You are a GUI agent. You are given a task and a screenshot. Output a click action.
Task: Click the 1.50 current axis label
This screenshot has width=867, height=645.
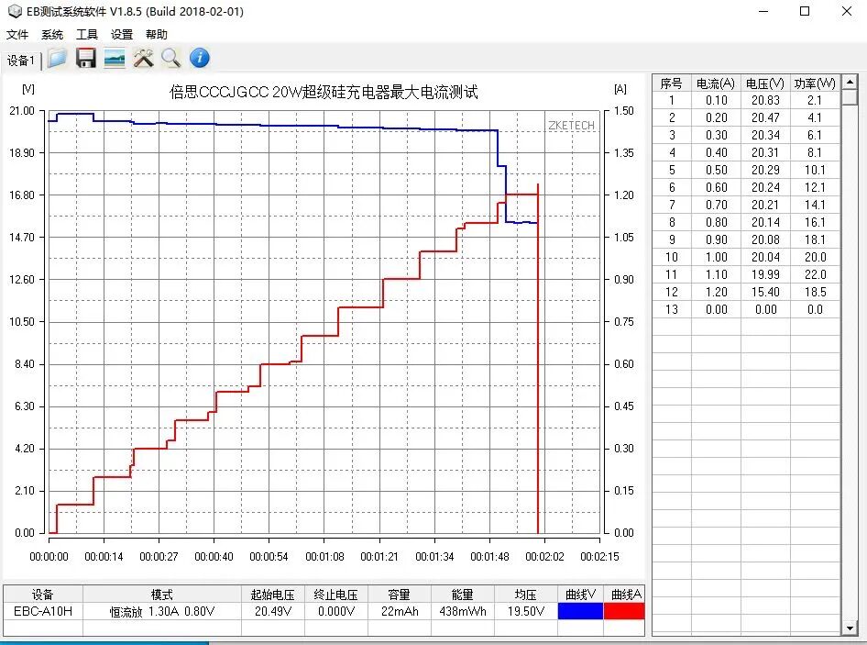[x=624, y=111]
